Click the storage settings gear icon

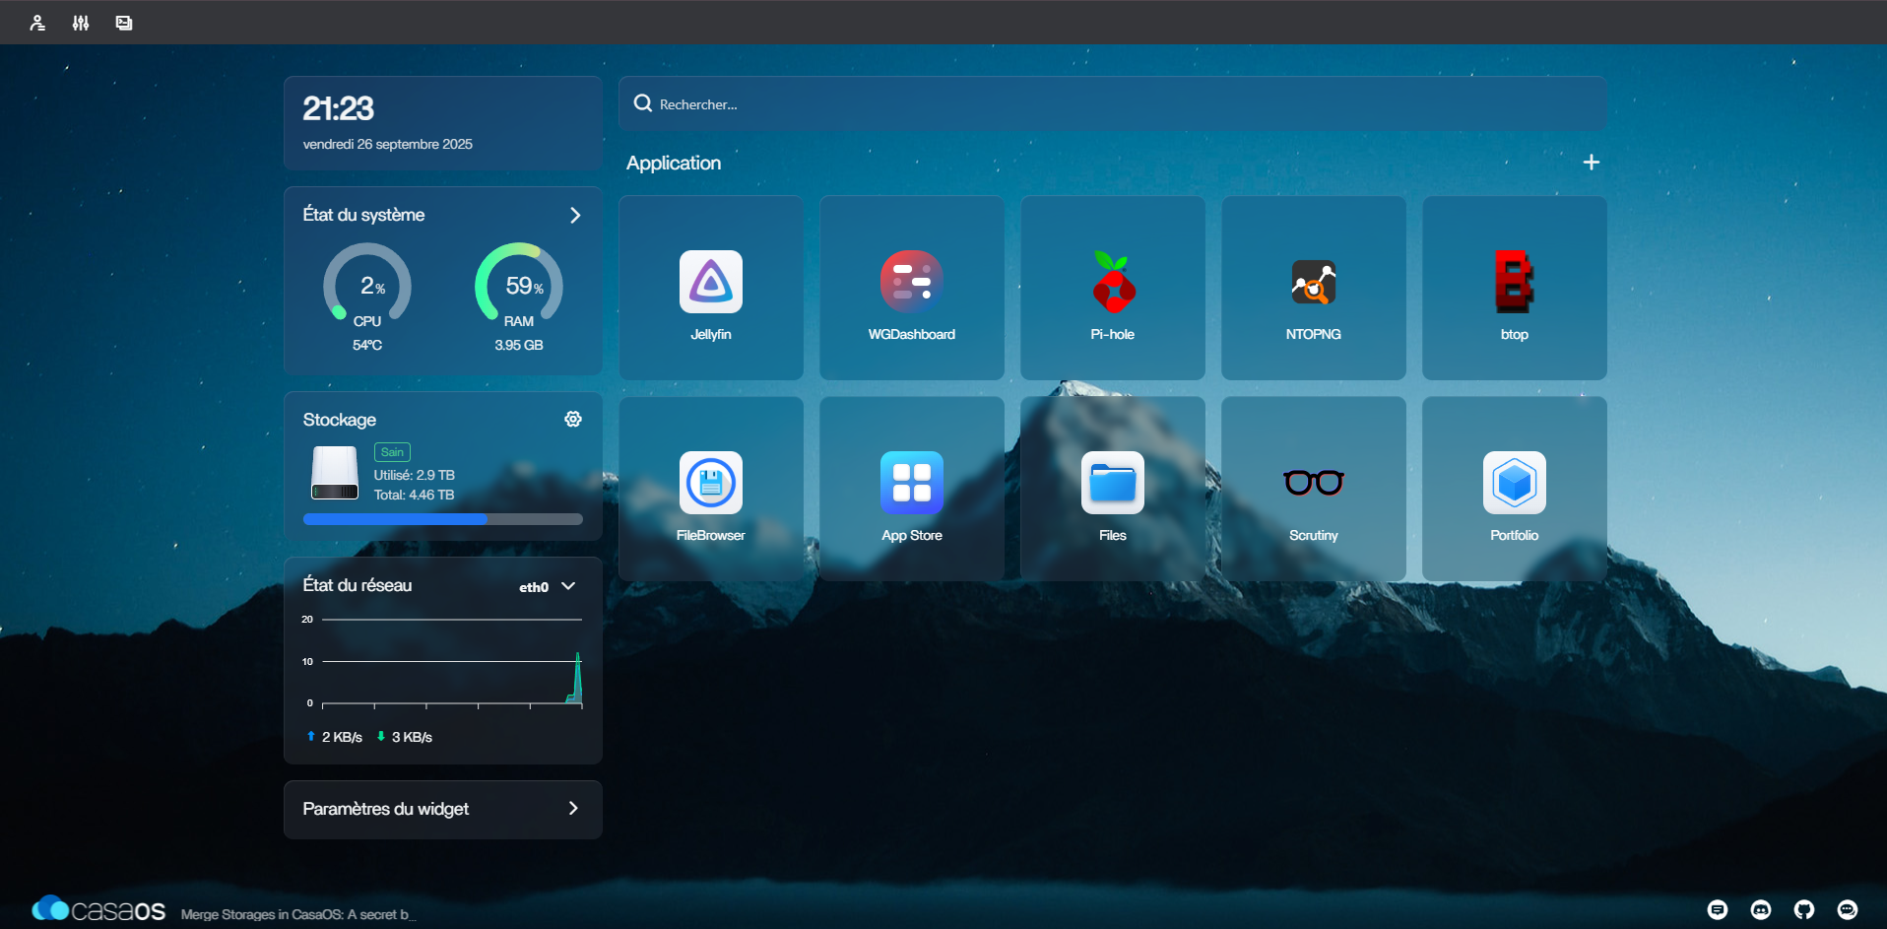[x=573, y=420]
